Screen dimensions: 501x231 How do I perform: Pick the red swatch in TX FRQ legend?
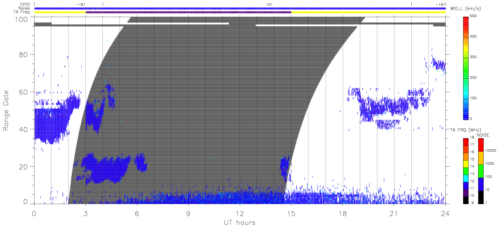(466, 142)
